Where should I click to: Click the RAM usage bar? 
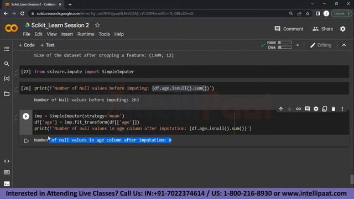coord(285,43)
